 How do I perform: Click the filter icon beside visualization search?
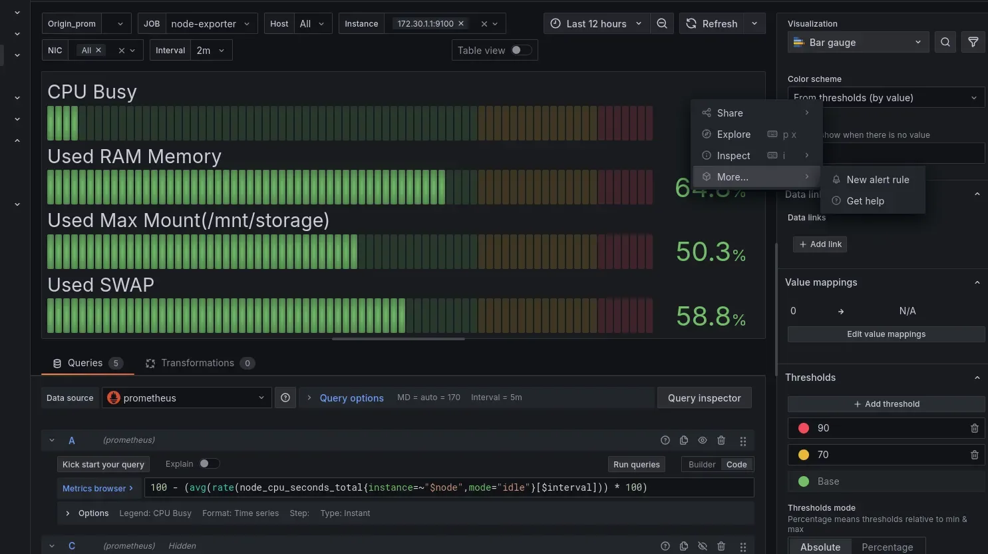click(x=973, y=42)
